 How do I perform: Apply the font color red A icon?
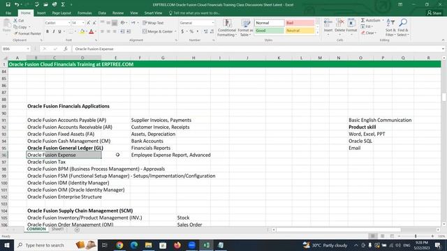point(91,31)
